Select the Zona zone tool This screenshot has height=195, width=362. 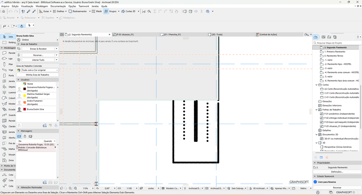coord(8,160)
